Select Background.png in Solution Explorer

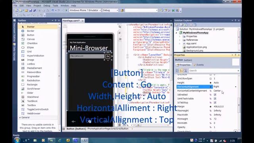click(194, 50)
